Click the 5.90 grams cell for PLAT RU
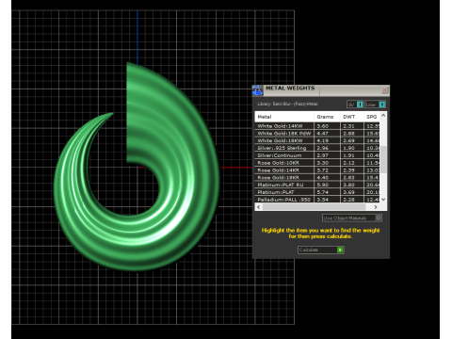 [x=327, y=185]
